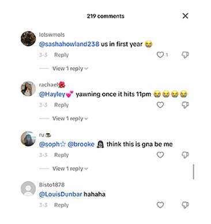Reply to the lolswmols comment
The width and height of the screenshot is (211, 224).
coord(61,55)
